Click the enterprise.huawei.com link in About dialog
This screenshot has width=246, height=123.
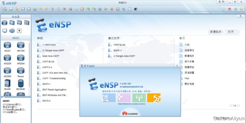[x=132, y=104]
